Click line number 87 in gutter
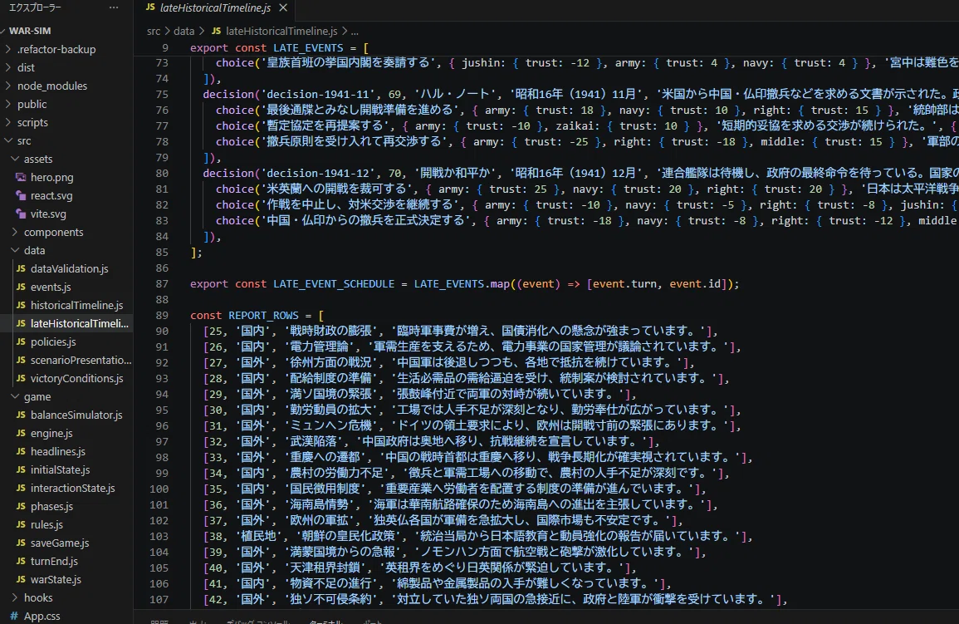Image resolution: width=959 pixels, height=624 pixels. [x=161, y=284]
